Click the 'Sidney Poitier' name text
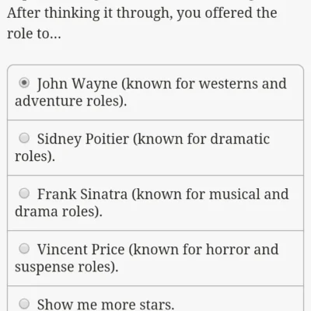 click(x=83, y=139)
